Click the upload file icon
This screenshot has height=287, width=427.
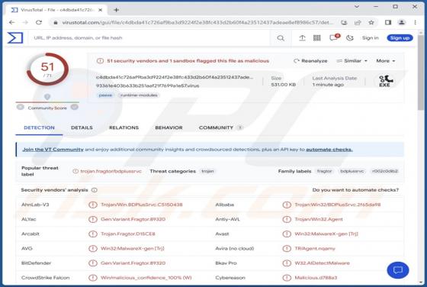pyautogui.click(x=302, y=38)
